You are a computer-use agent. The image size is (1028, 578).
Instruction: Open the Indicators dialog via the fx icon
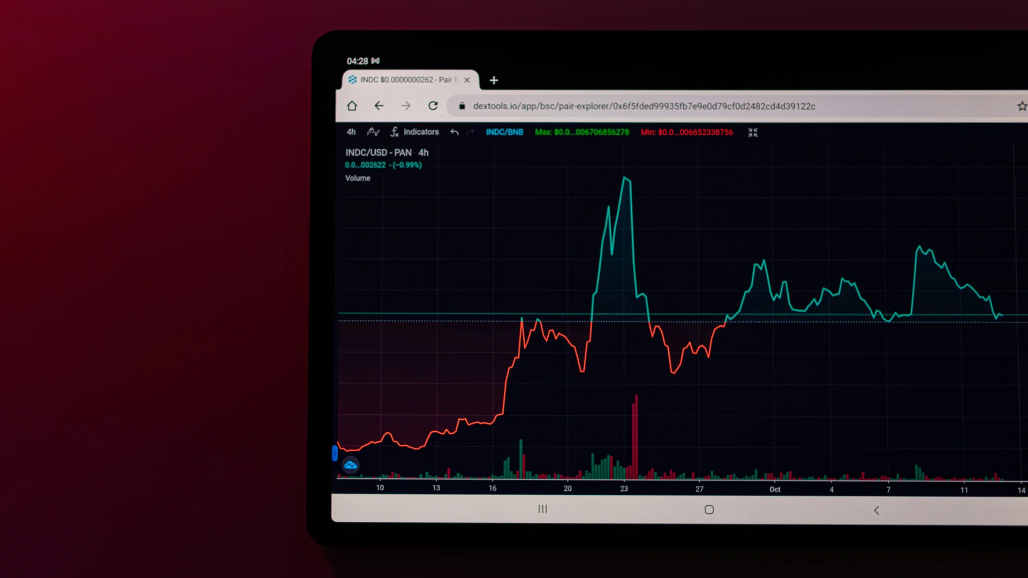pos(395,132)
